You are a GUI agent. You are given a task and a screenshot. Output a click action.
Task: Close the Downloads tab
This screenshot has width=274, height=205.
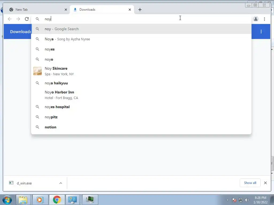(x=130, y=10)
